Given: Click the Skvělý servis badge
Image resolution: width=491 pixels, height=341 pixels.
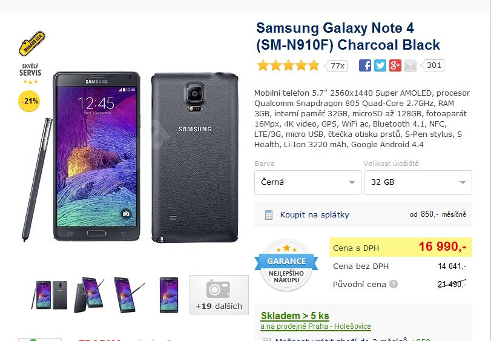Looking at the screenshot, I should [30, 71].
